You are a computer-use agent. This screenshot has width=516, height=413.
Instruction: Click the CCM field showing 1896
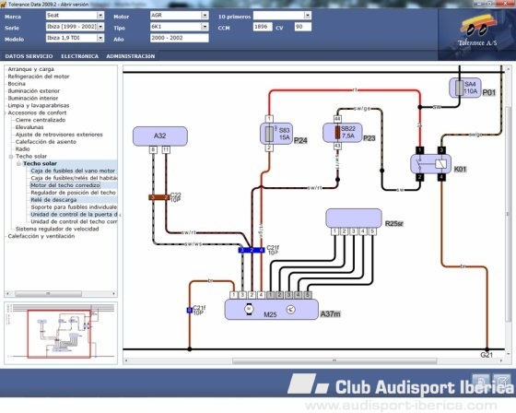(x=263, y=27)
